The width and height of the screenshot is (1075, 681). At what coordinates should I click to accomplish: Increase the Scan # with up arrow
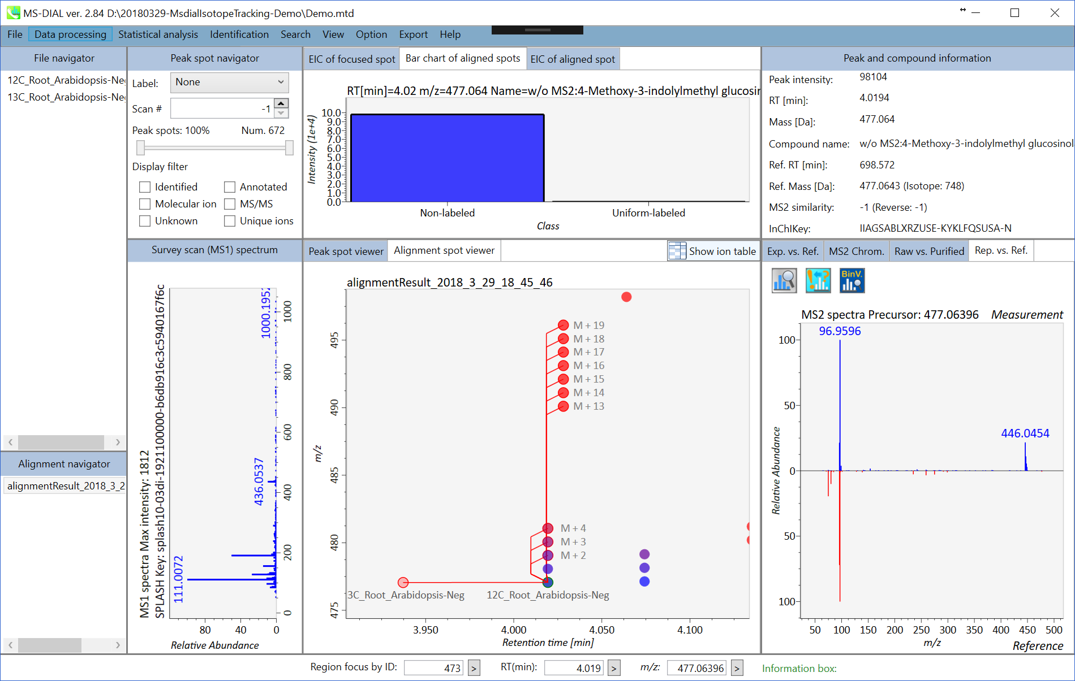pyautogui.click(x=281, y=103)
